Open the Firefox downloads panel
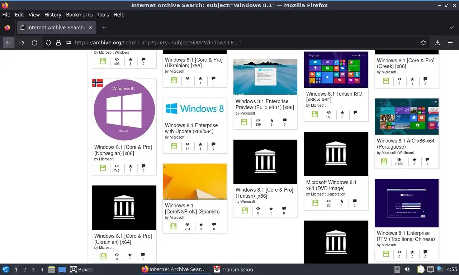The image size is (459, 275). (x=437, y=43)
